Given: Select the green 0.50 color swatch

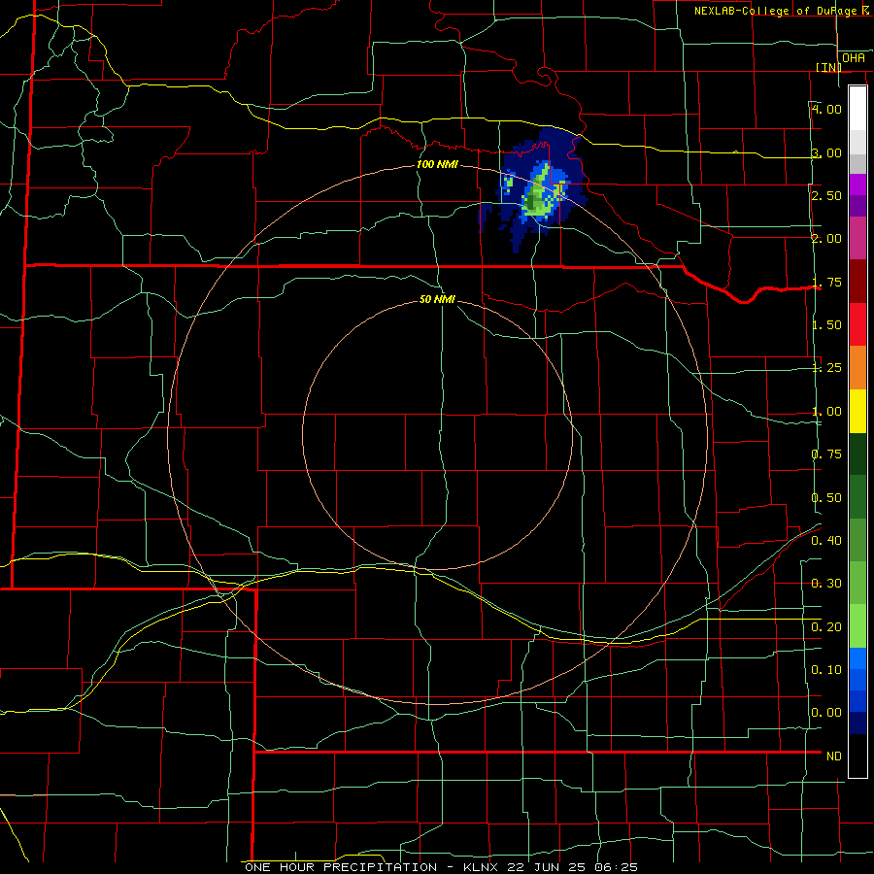Looking at the screenshot, I should [x=857, y=497].
